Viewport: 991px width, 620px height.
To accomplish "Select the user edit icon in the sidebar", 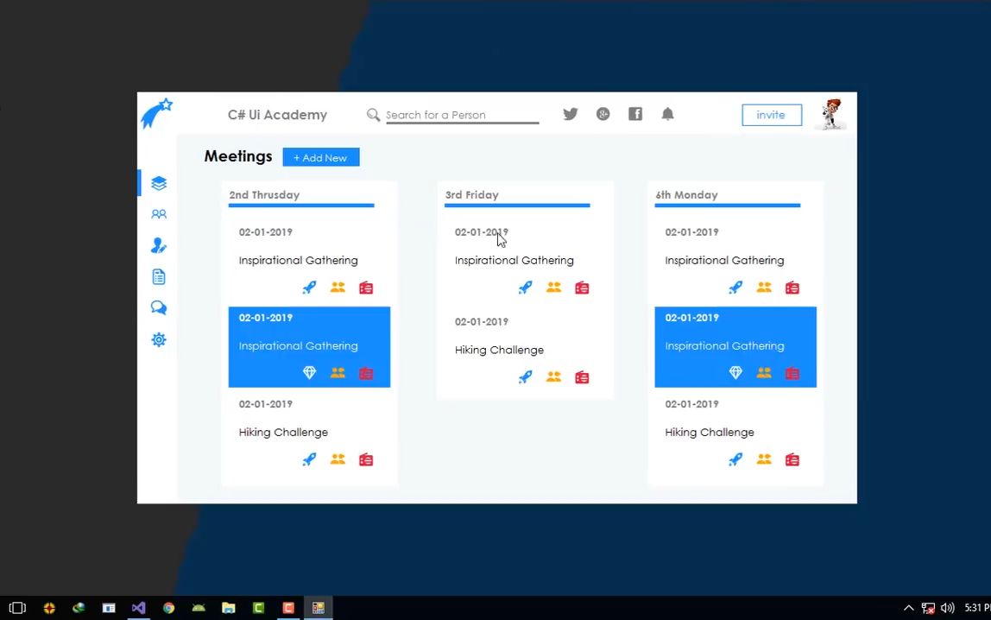I will tap(159, 245).
